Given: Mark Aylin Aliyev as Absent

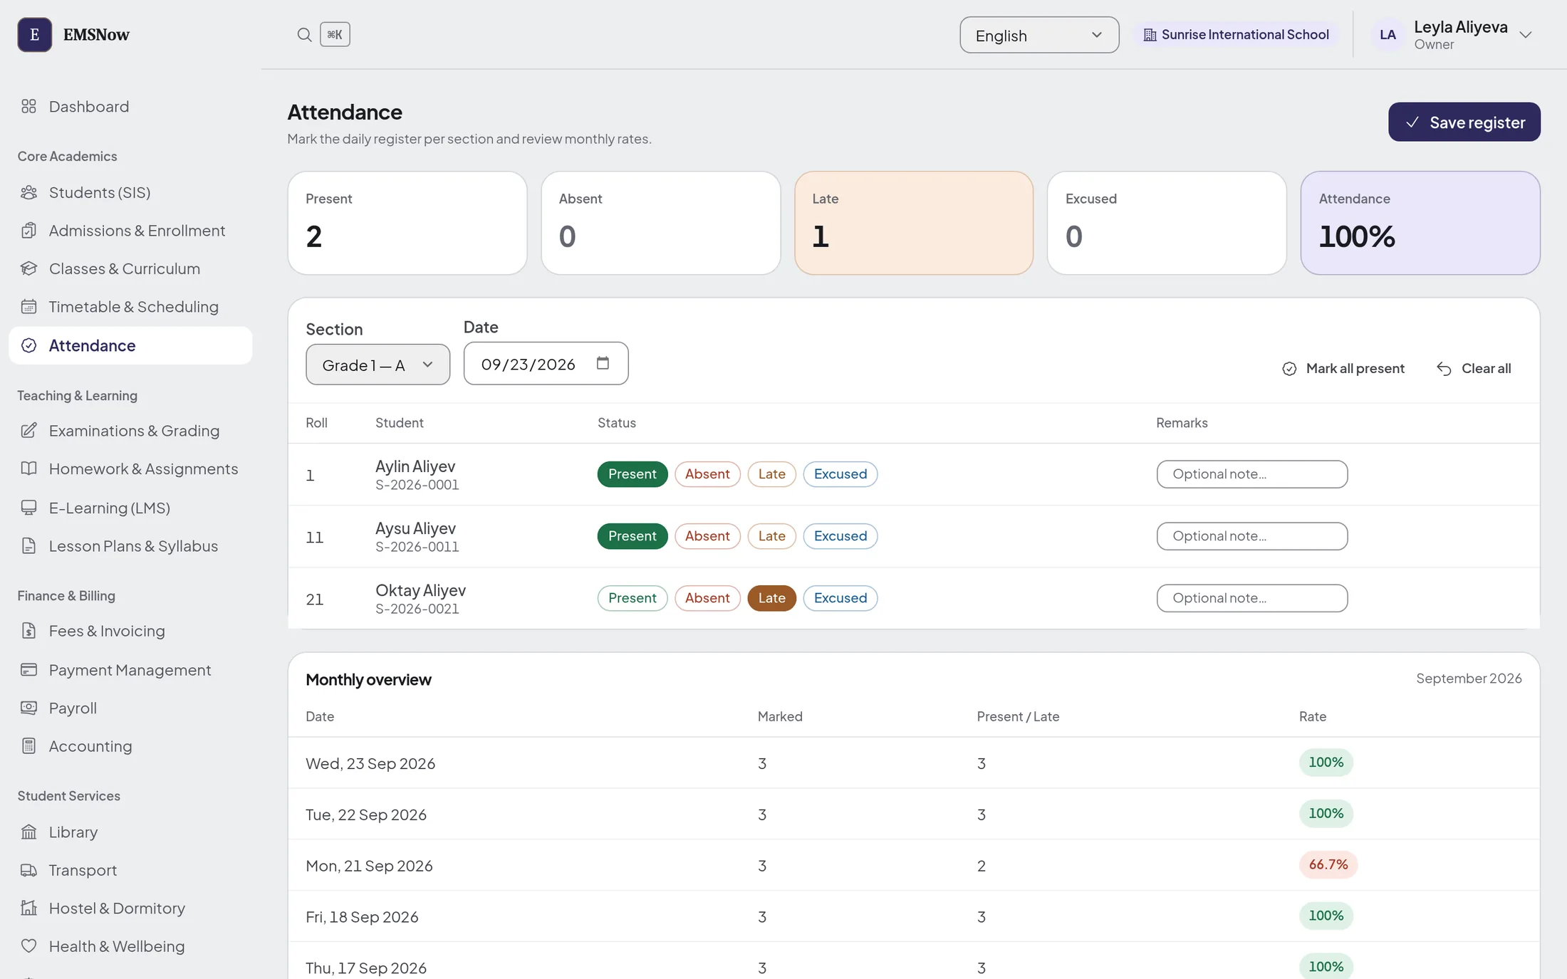Looking at the screenshot, I should (x=707, y=474).
